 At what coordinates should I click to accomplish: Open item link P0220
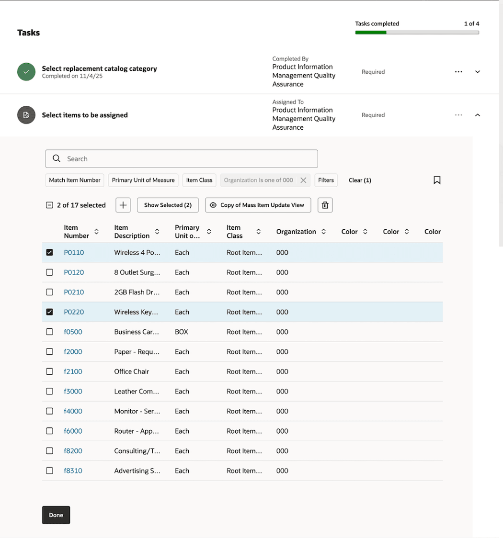coord(74,312)
